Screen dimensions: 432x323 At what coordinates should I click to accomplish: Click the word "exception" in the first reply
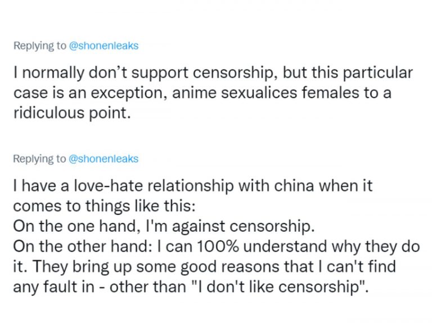coord(118,93)
